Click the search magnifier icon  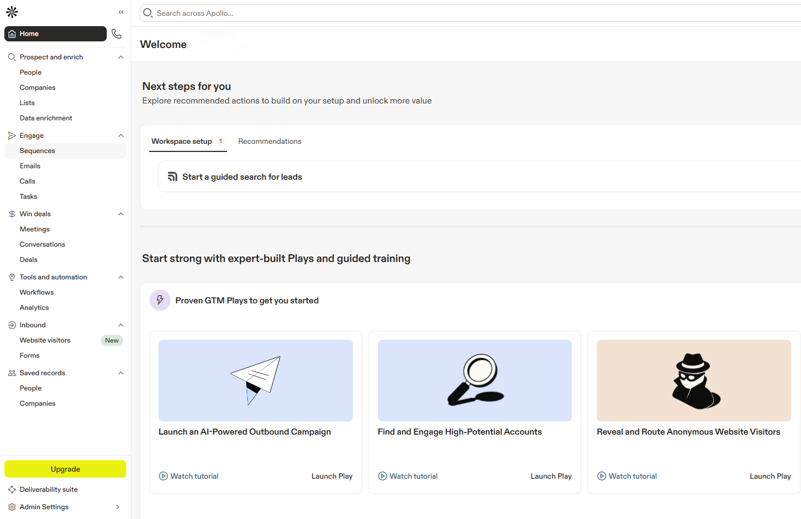(148, 13)
